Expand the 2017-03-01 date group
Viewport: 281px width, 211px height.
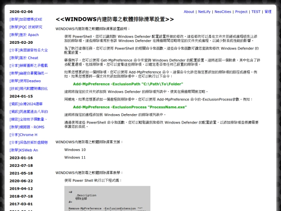(21, 204)
